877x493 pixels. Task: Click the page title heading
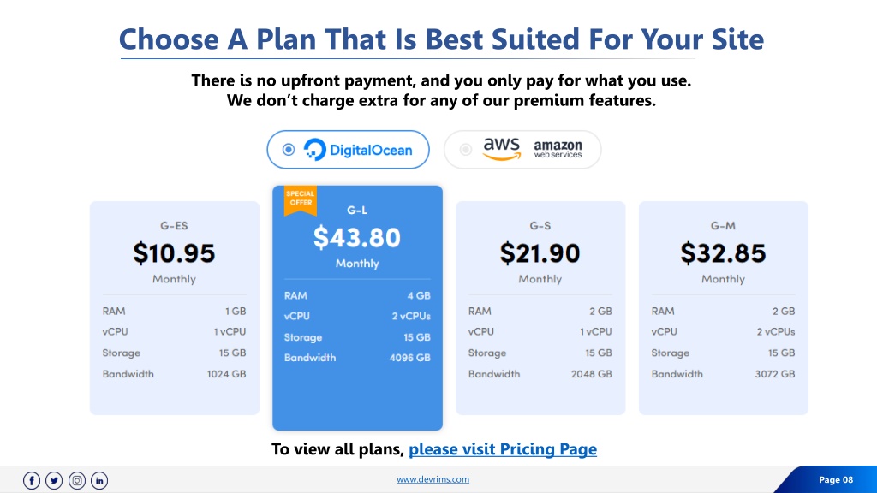441,39
